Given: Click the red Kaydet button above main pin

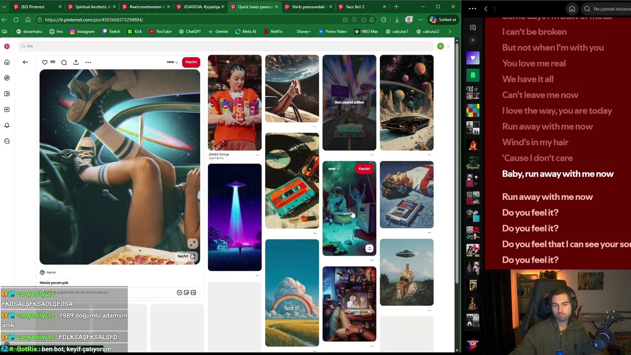Looking at the screenshot, I should pyautogui.click(x=191, y=62).
